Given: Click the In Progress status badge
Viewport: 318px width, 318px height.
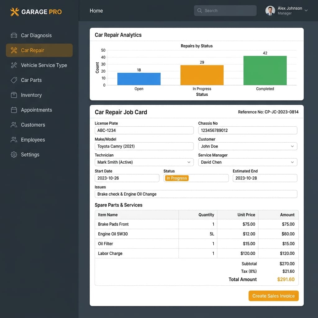Looking at the screenshot, I should point(177,178).
